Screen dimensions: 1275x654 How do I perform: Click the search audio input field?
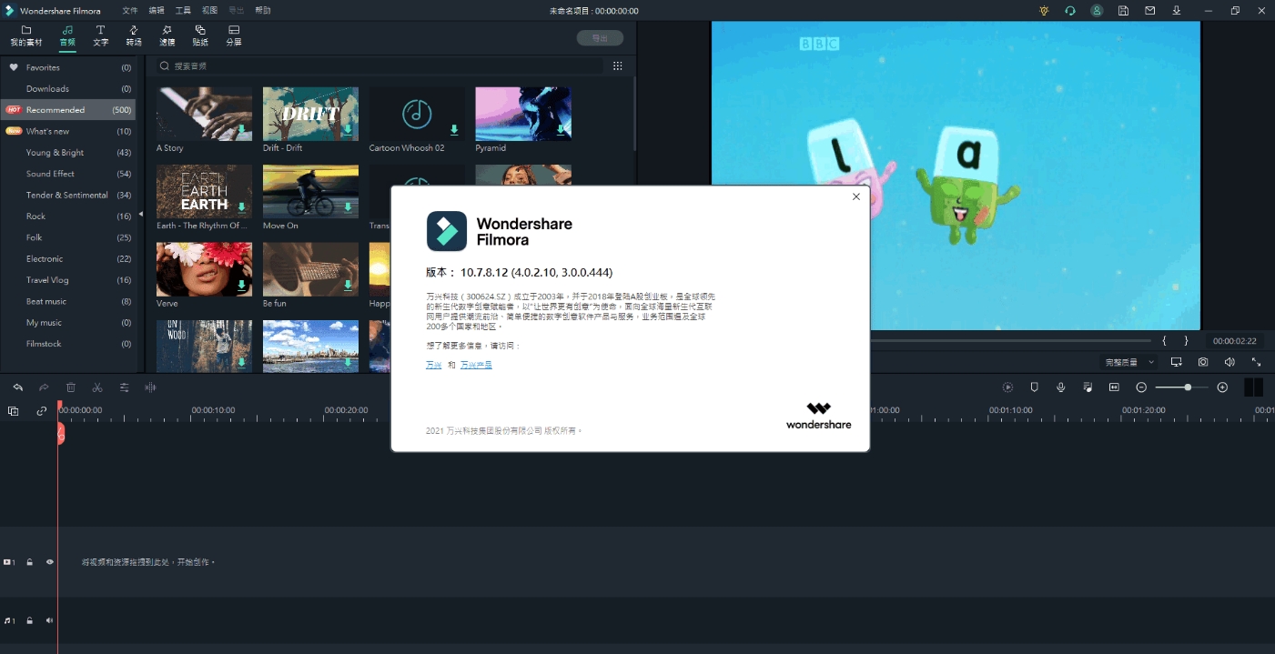pos(379,66)
